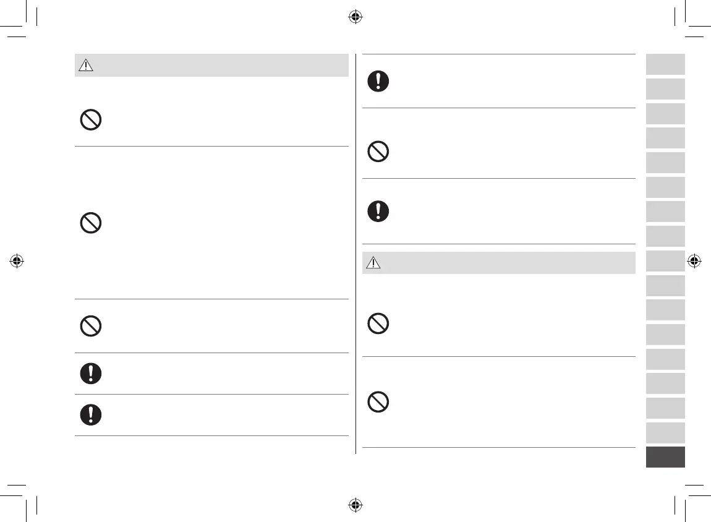Screen dimensions: 711x522
Task: Click the third prohibition icon in the left column
Action: click(x=91, y=326)
